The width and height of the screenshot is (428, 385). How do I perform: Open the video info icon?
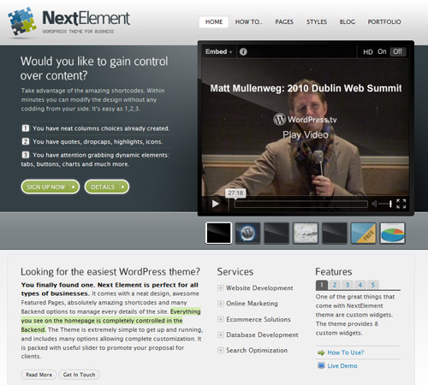point(243,51)
